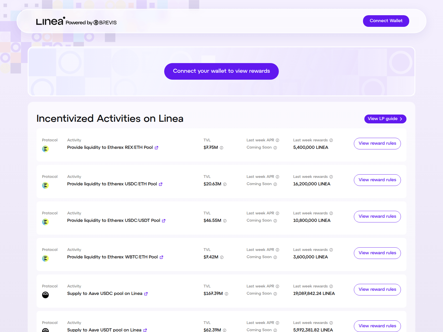This screenshot has height=332, width=443.
Task: Select the 3,600,000 LINEA rewards value
Action: tap(310, 257)
